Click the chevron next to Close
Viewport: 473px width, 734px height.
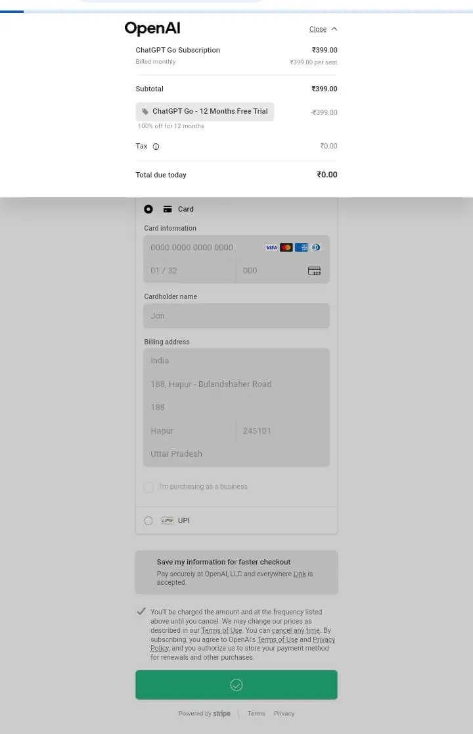tap(334, 29)
